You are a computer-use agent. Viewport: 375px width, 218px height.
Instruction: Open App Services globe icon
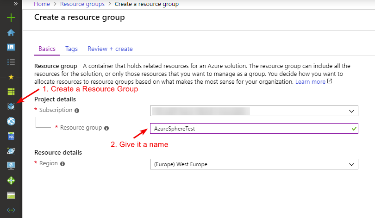point(11,121)
